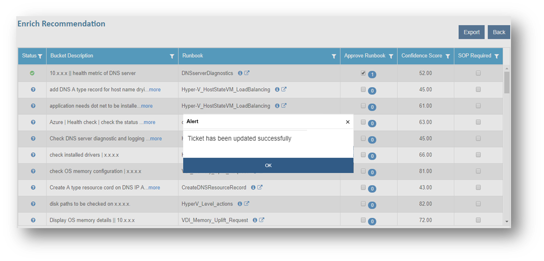Image resolution: width=544 pixels, height=261 pixels.
Task: Click question status icon for 'Check DNS server diagnostic' row
Action: [33, 138]
